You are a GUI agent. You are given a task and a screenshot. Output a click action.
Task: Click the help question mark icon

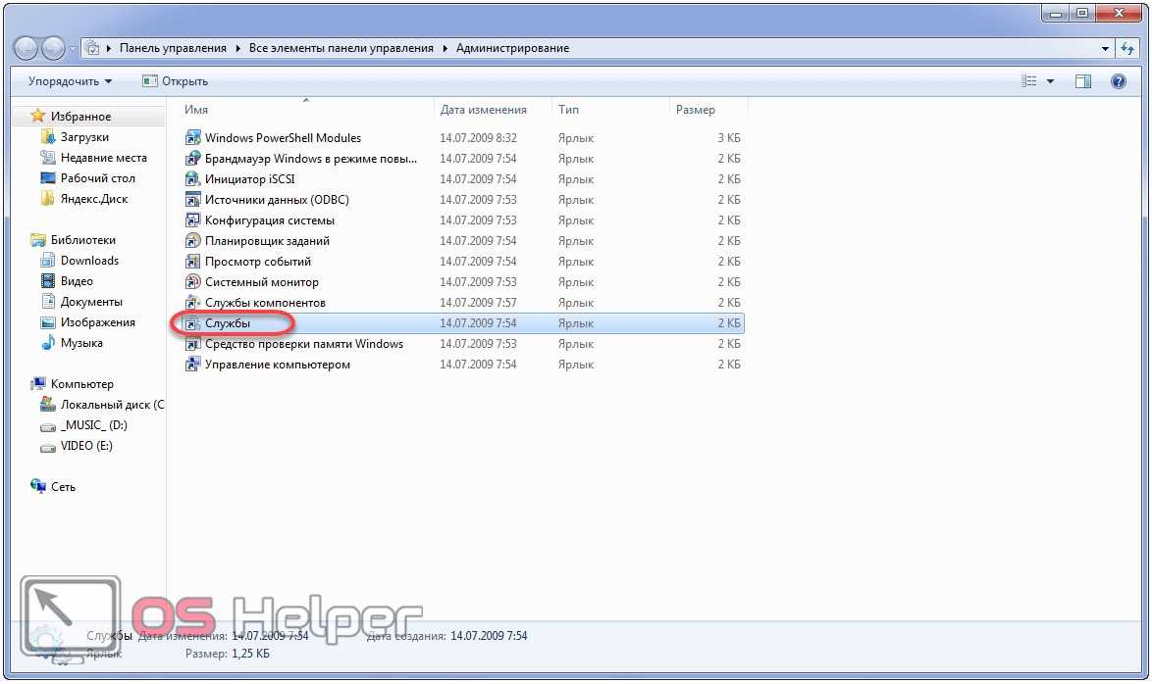click(x=1118, y=81)
